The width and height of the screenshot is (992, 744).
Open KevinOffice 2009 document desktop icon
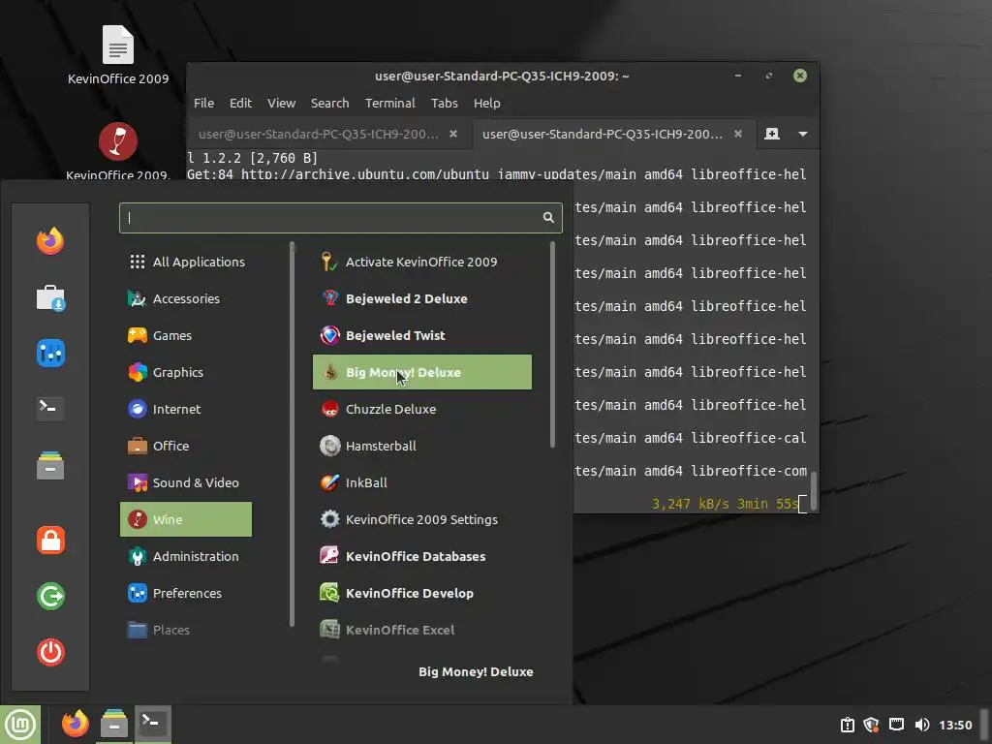(x=118, y=54)
